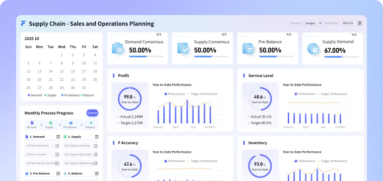The height and width of the screenshot is (181, 383).
Task: Click the Demand Consensus folder icon
Action: pos(118,48)
